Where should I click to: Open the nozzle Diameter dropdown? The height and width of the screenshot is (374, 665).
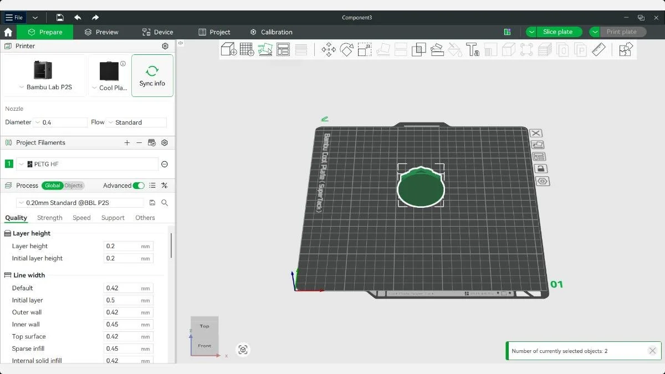tap(61, 122)
